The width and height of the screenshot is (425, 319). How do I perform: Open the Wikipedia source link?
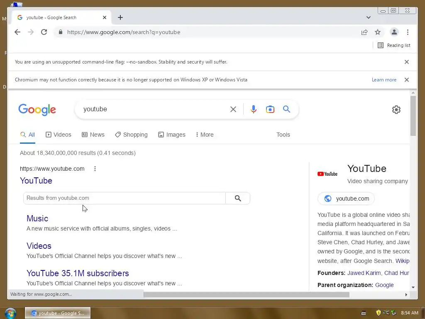402,261
